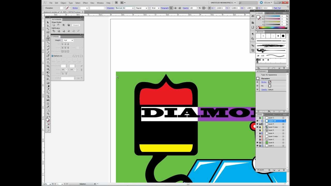Viewport: 331px width, 186px height.
Task: Click the None color box in Color panel
Action: (258, 28)
